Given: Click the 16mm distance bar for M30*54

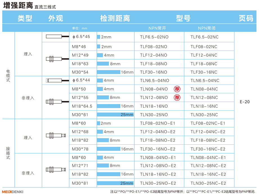Looking at the screenshot, I should pos(109,72).
